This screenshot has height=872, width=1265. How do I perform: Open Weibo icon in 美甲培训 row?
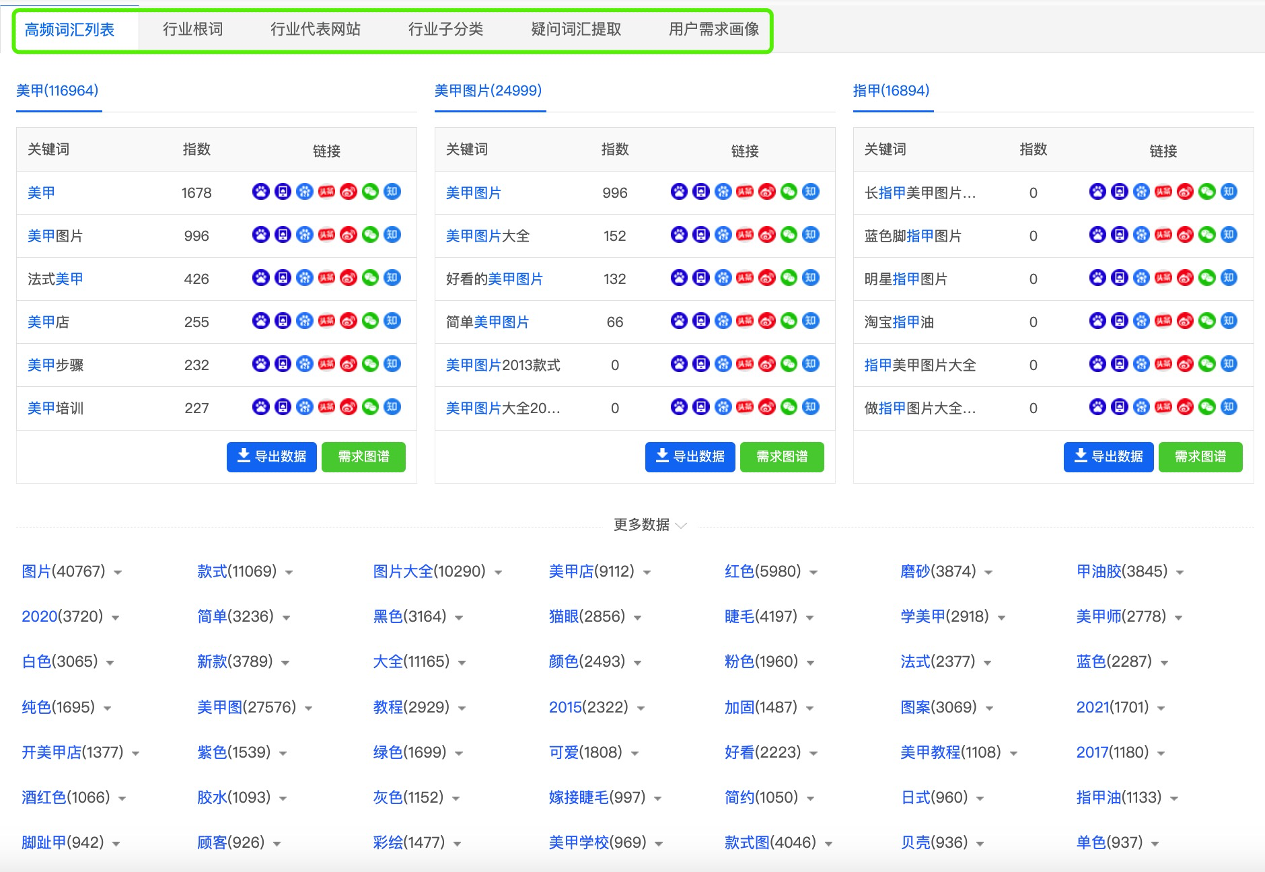(x=349, y=407)
